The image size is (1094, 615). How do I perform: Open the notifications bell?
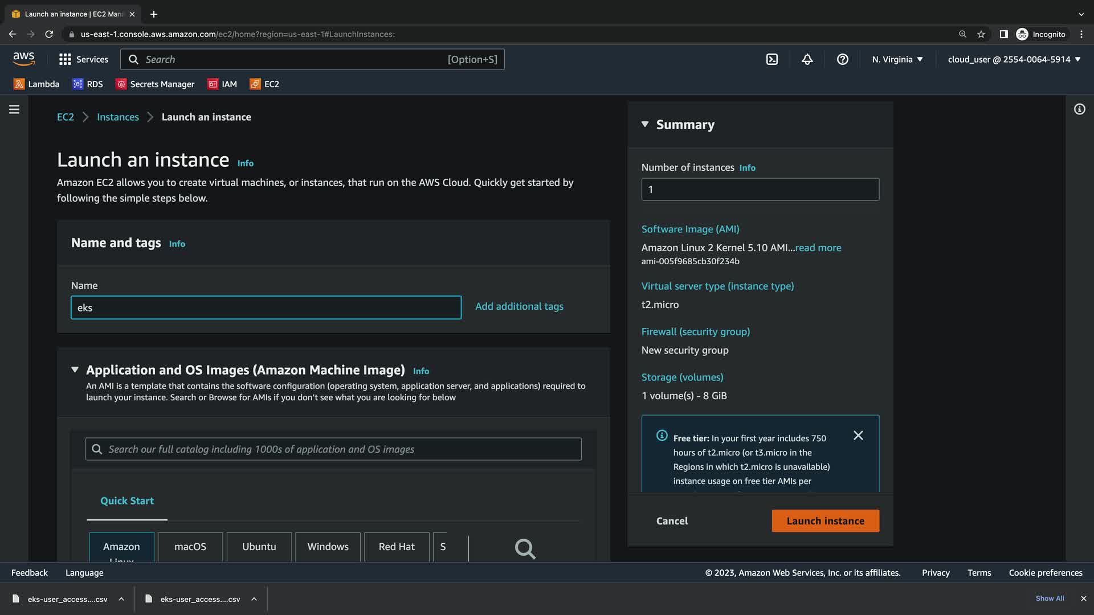pyautogui.click(x=807, y=59)
